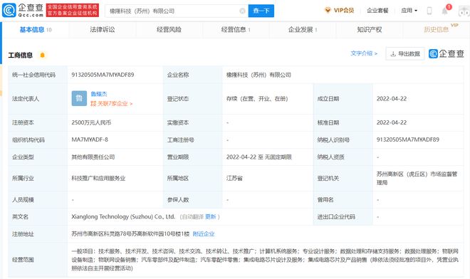
Task: Click the VIP会员 crown icon
Action: pyautogui.click(x=328, y=11)
